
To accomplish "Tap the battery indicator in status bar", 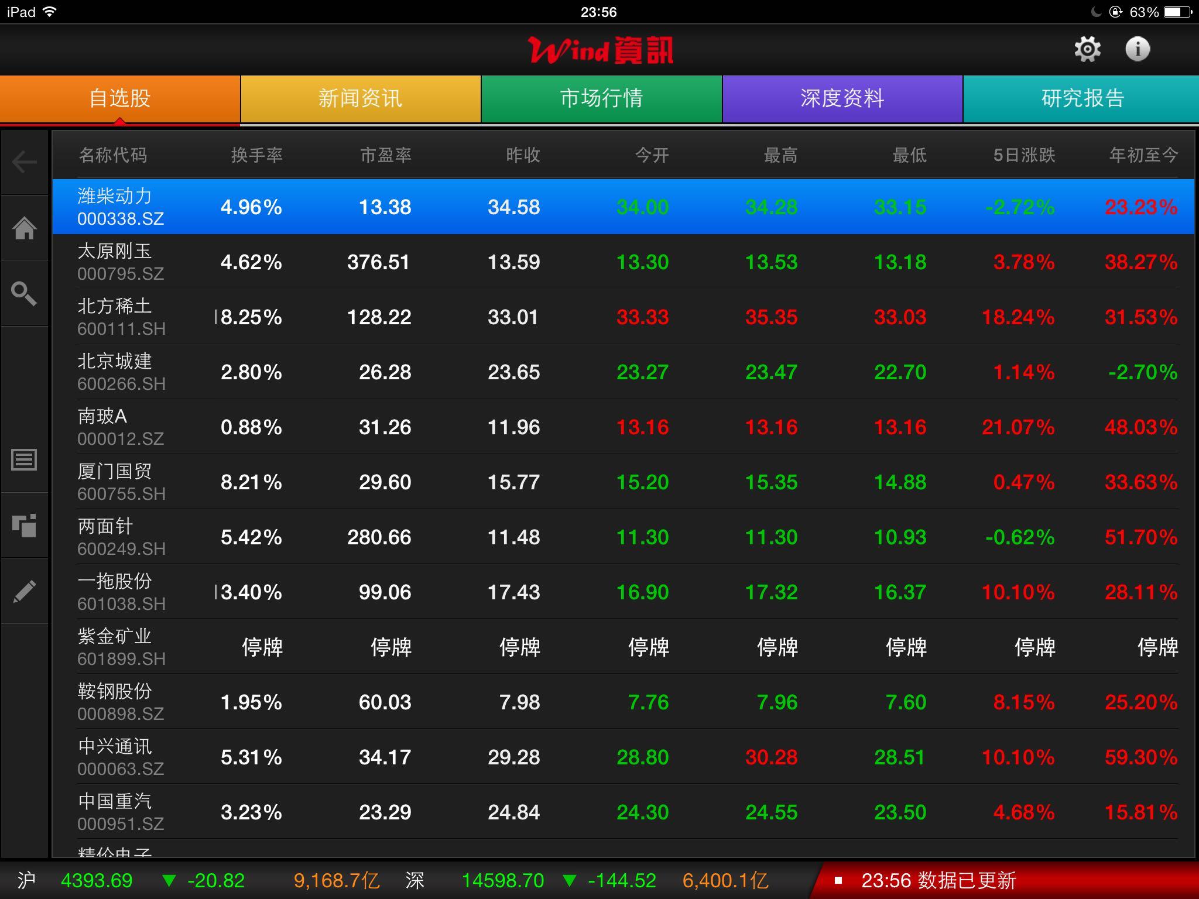I will click(x=1179, y=12).
